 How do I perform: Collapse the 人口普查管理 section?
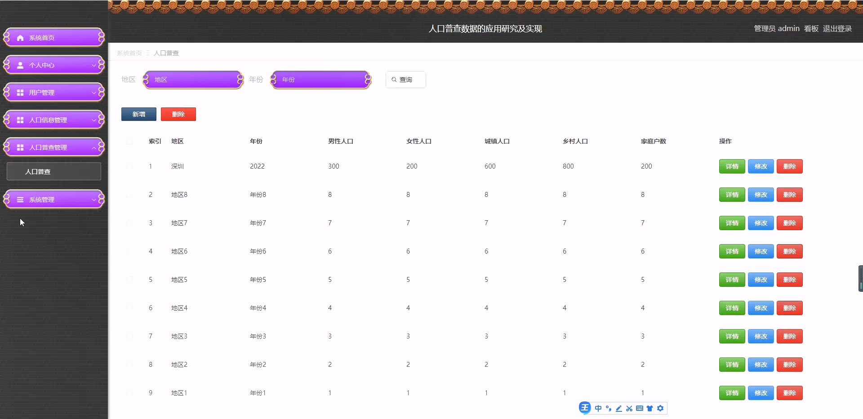point(53,147)
